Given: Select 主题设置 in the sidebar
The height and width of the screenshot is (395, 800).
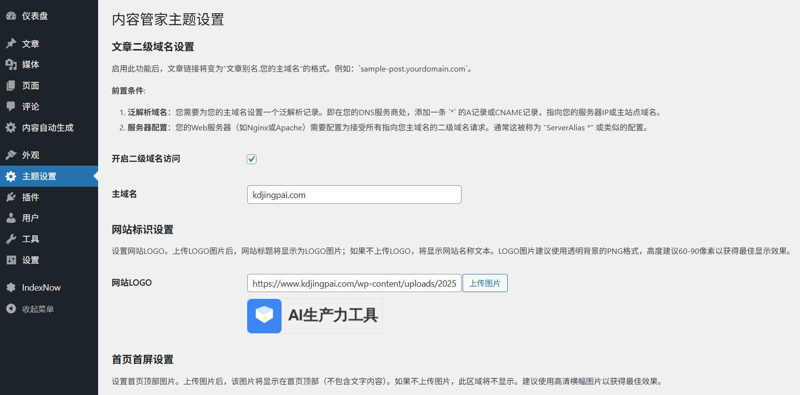Looking at the screenshot, I should coord(39,176).
